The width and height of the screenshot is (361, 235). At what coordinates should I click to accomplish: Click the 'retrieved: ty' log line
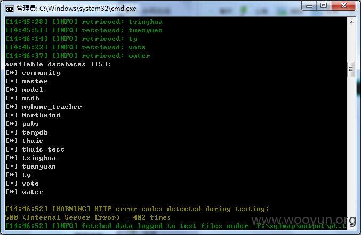71,39
